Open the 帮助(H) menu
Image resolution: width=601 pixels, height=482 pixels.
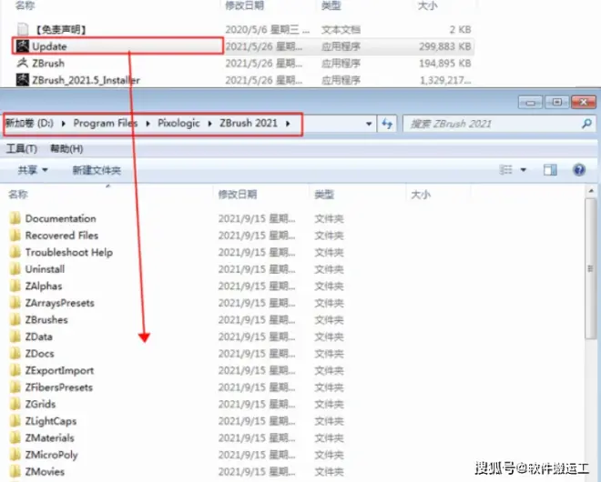click(66, 148)
